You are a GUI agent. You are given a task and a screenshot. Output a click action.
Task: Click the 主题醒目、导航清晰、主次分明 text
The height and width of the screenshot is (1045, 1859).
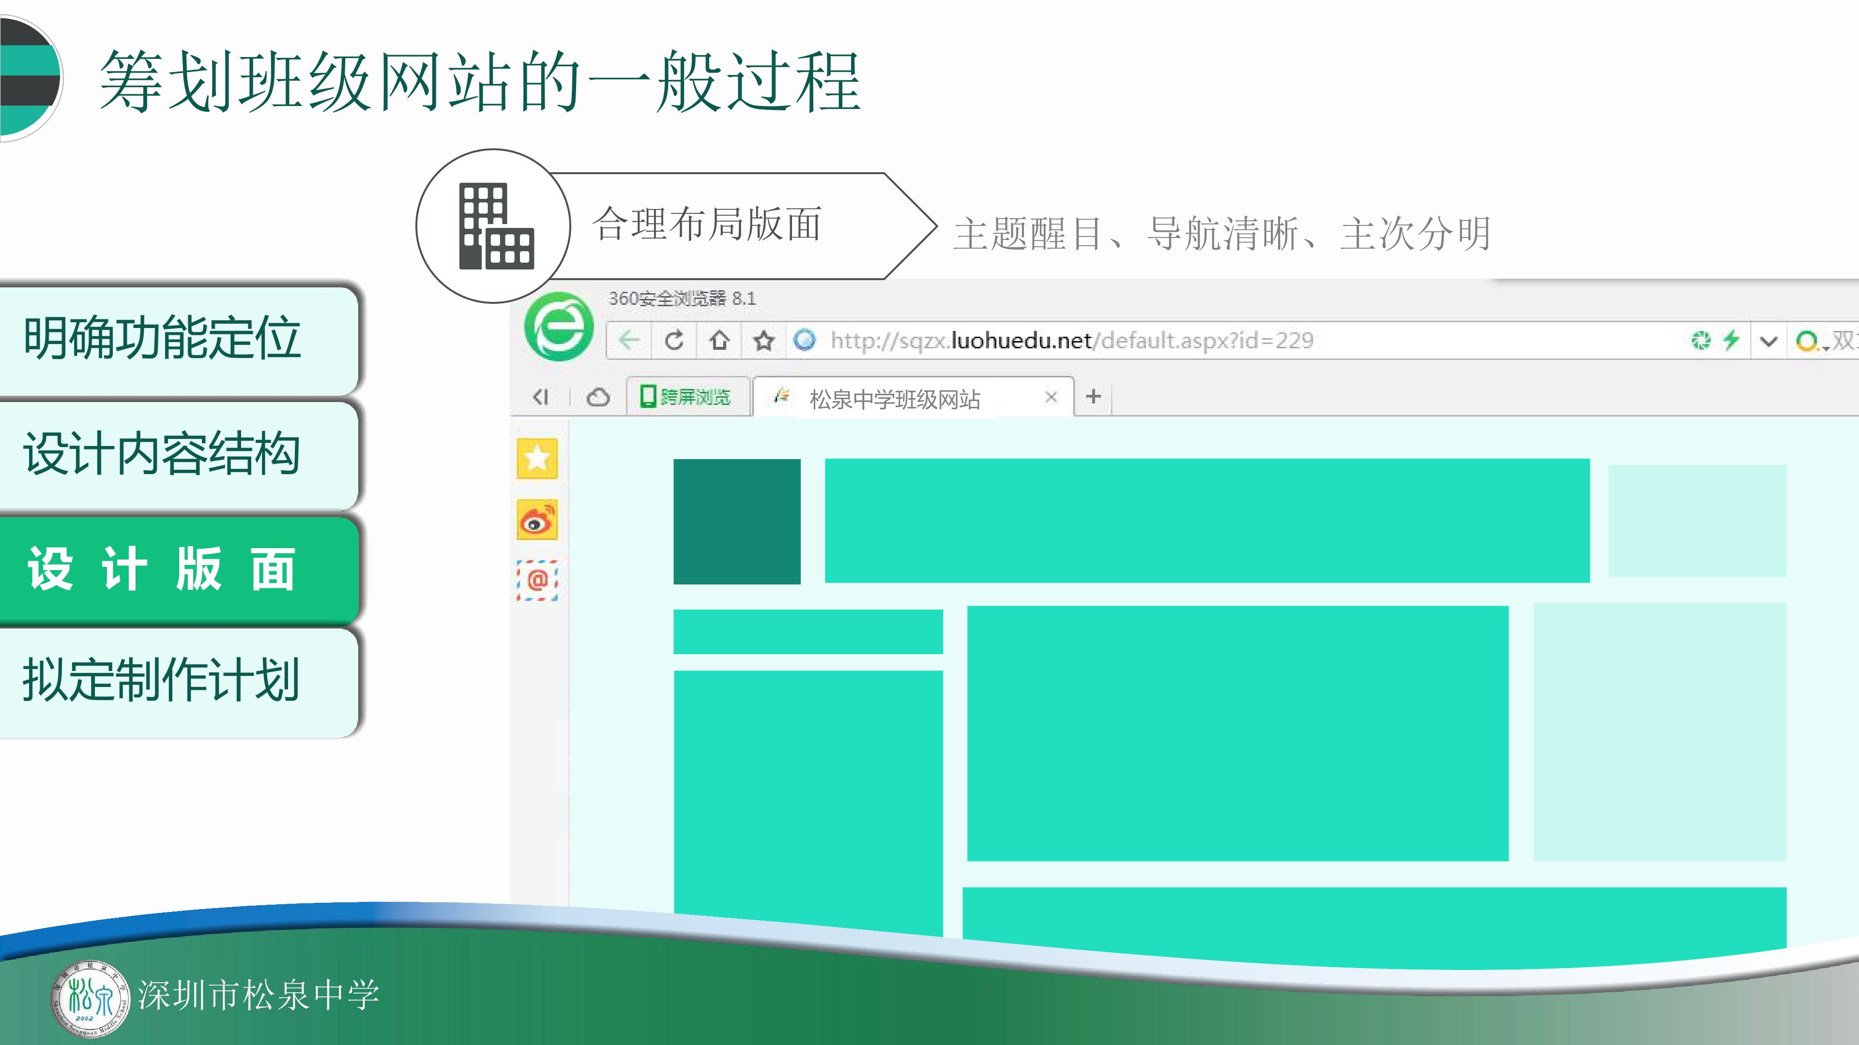(1222, 234)
